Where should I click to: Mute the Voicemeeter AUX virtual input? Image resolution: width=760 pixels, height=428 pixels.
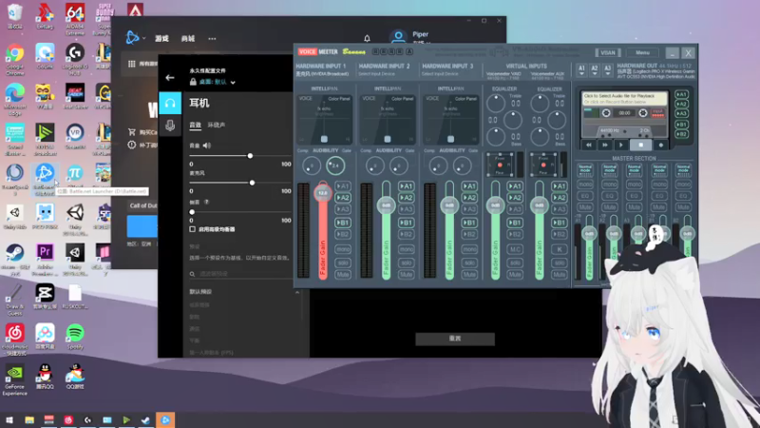pyautogui.click(x=559, y=275)
